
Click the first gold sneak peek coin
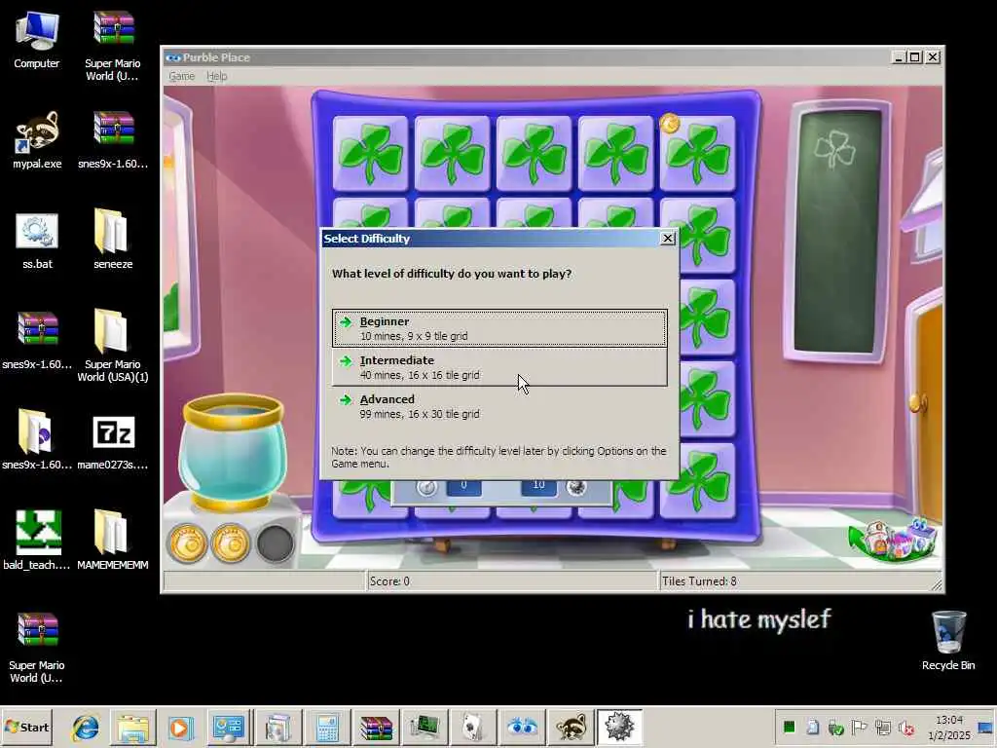coord(188,543)
